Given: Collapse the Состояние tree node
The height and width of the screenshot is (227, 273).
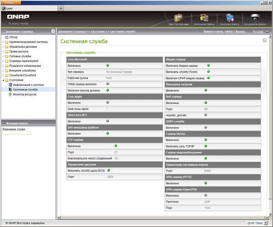Looking at the screenshot, I should click(x=3, y=80).
